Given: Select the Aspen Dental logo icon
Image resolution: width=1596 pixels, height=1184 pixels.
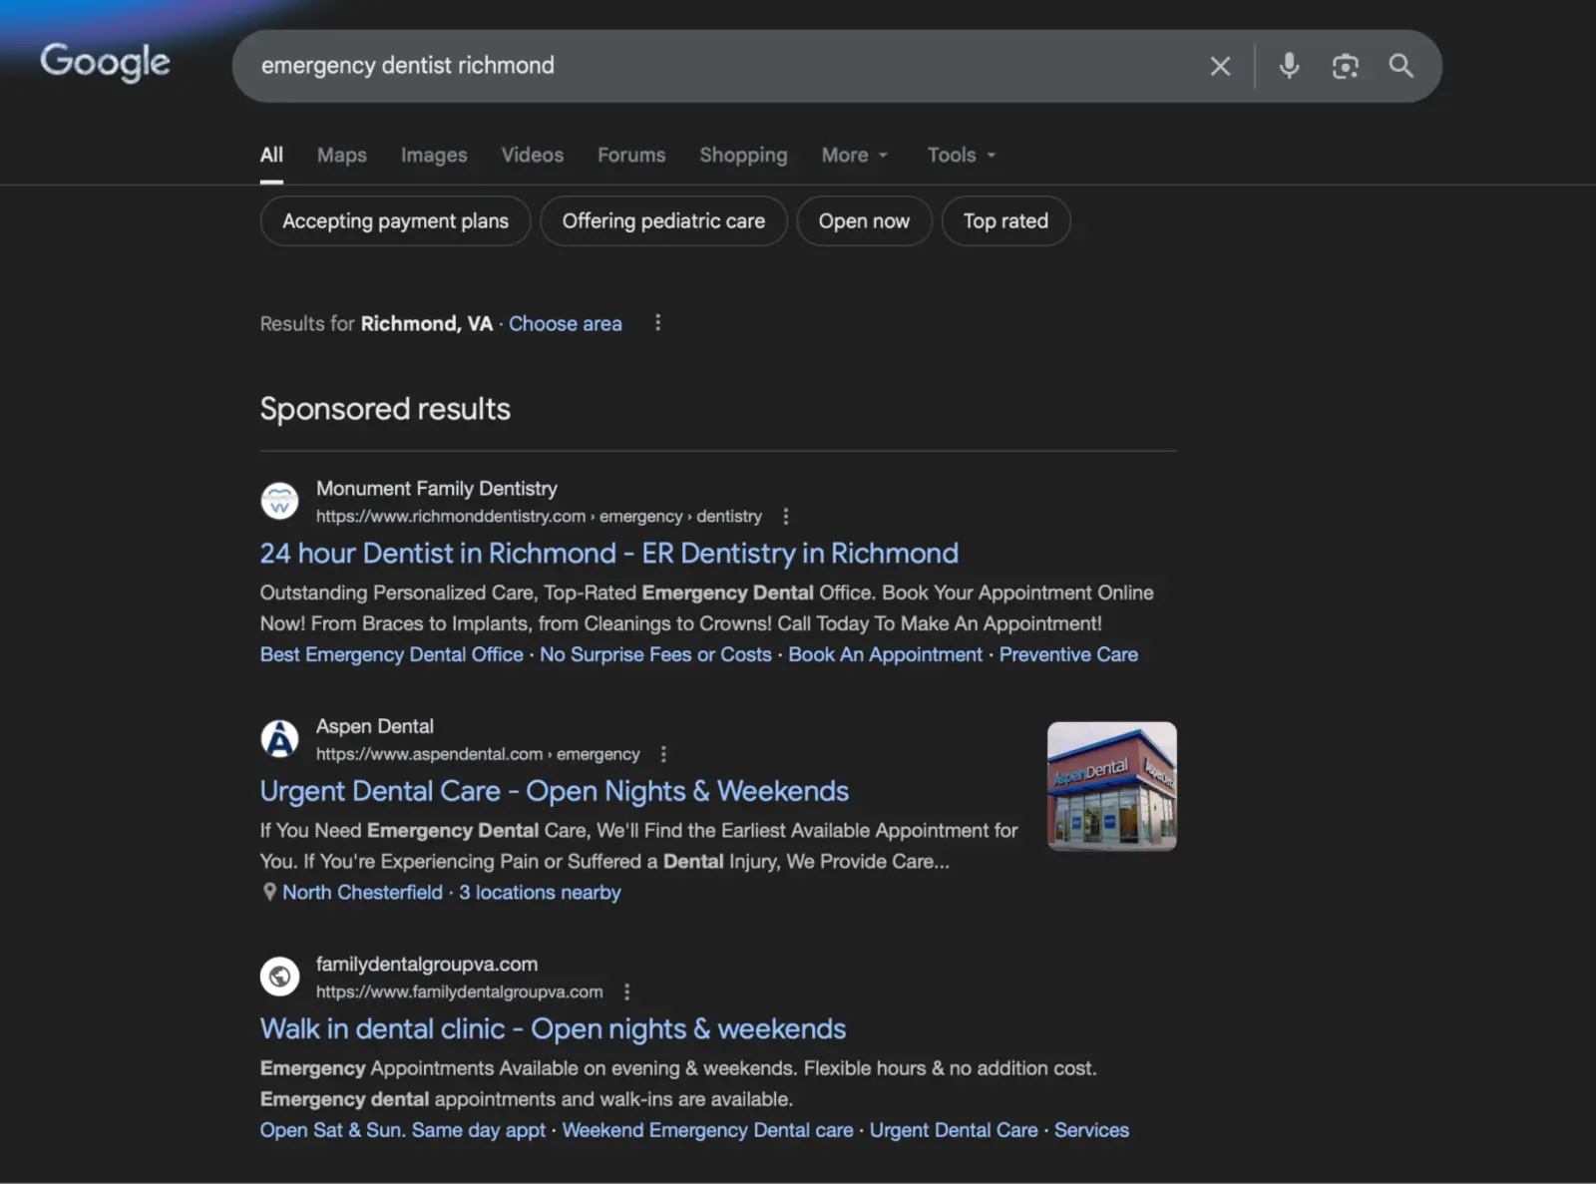Looking at the screenshot, I should pos(279,738).
